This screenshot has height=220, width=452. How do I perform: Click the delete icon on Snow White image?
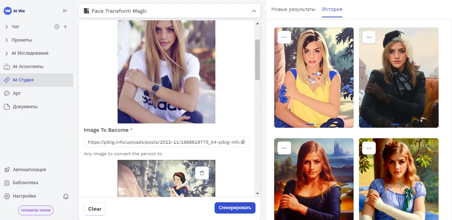202,173
